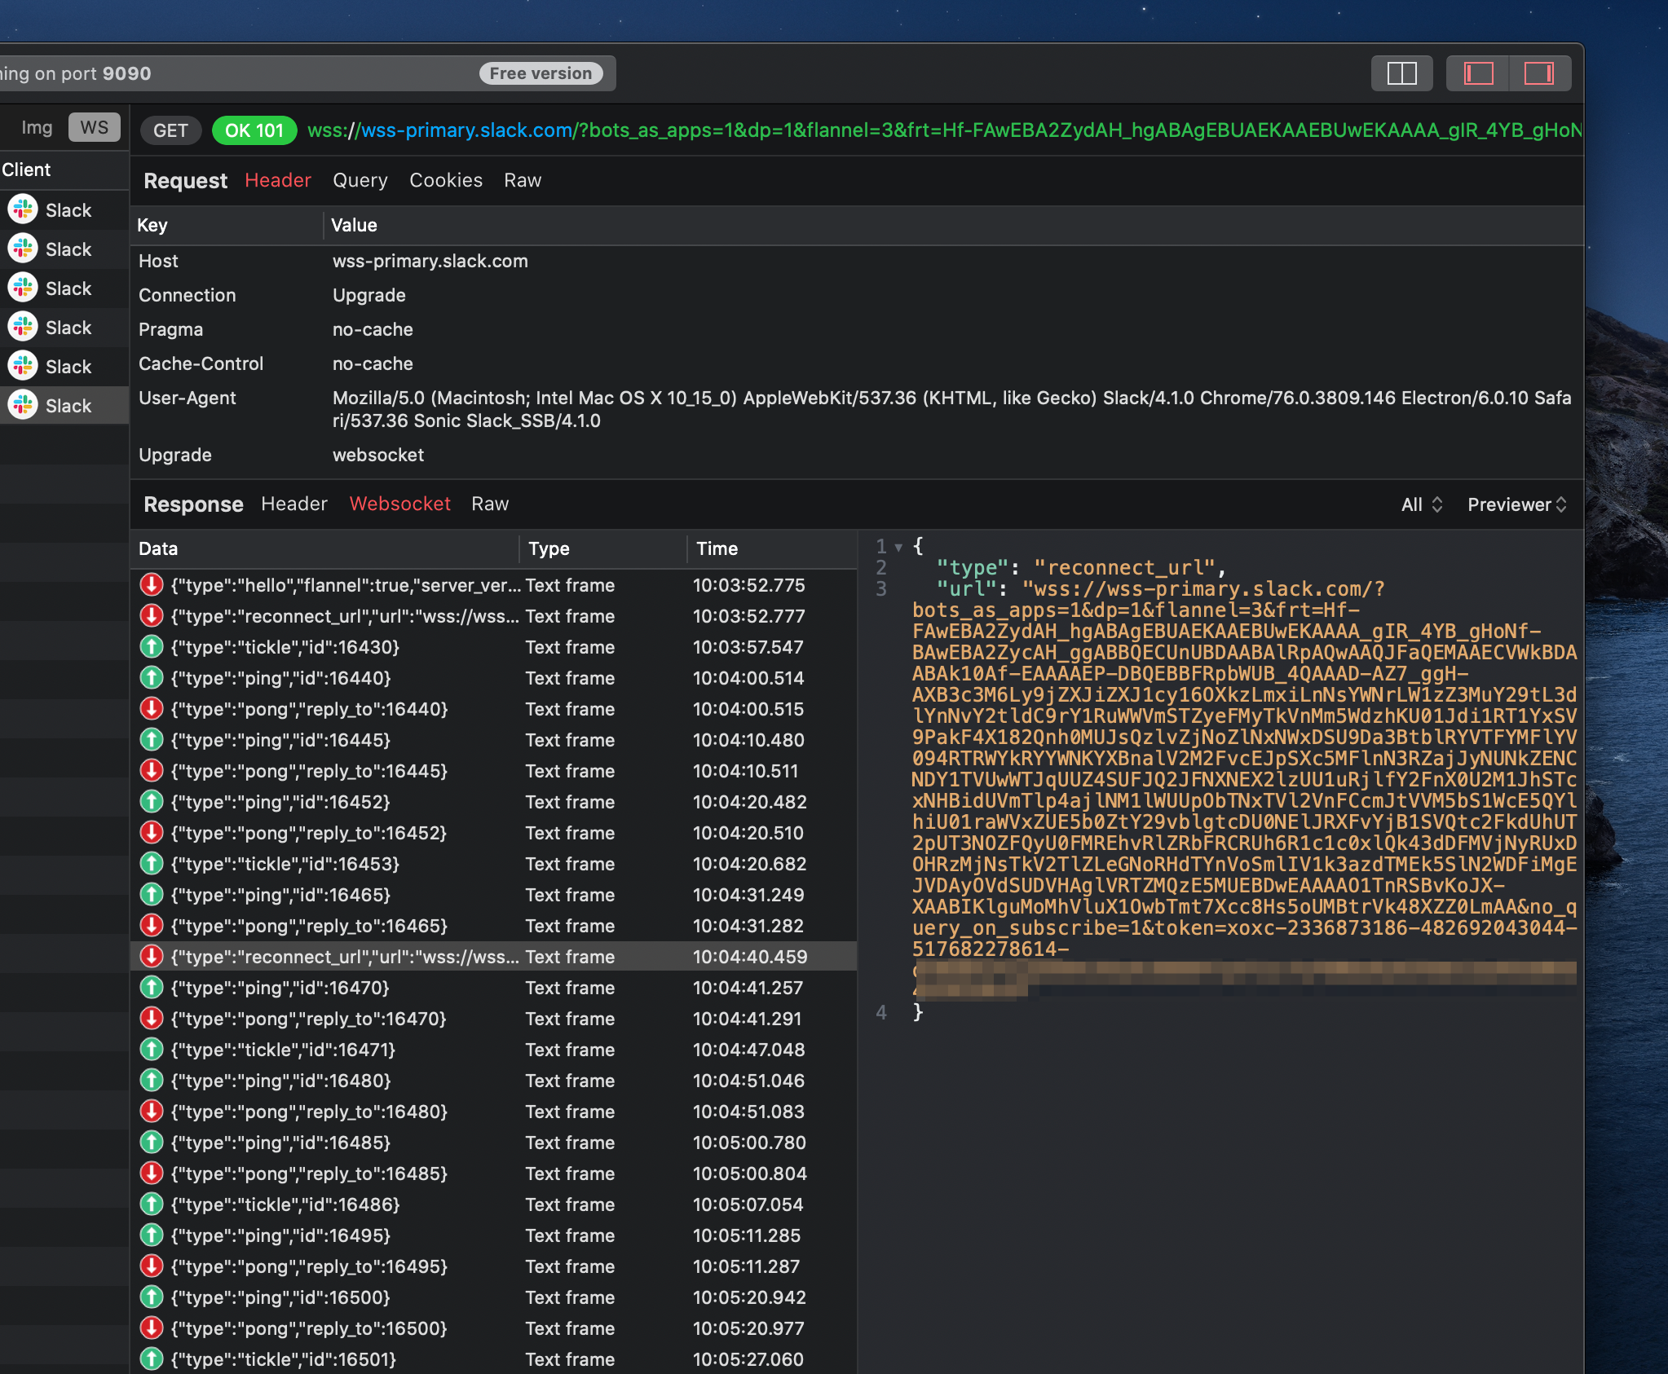Image resolution: width=1668 pixels, height=1374 pixels.
Task: Click the up arrow icon of tickle 16501 frame
Action: tap(151, 1359)
